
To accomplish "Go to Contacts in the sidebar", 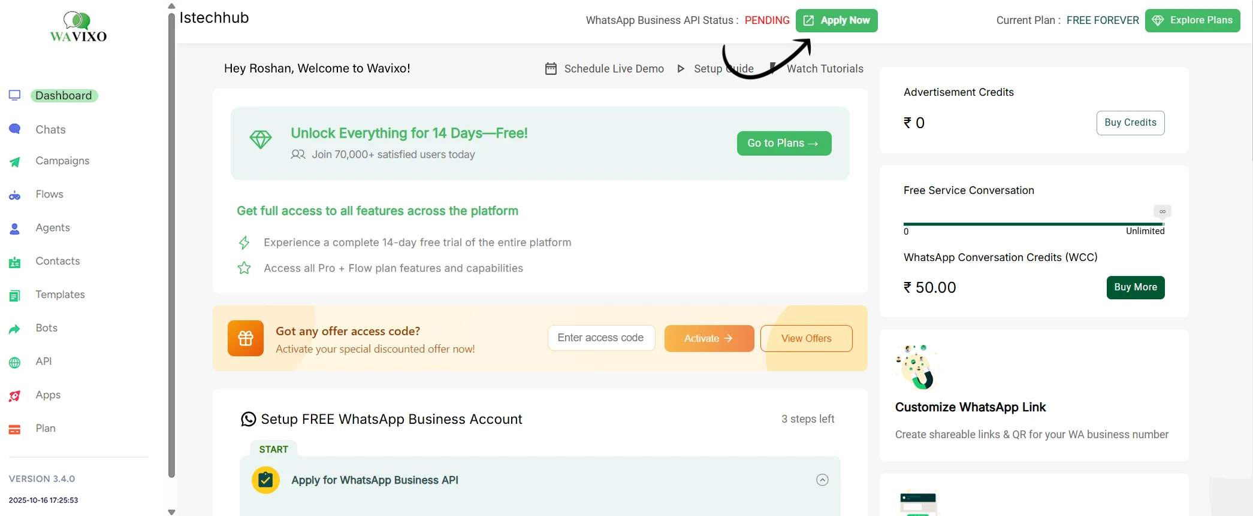I will click(58, 261).
